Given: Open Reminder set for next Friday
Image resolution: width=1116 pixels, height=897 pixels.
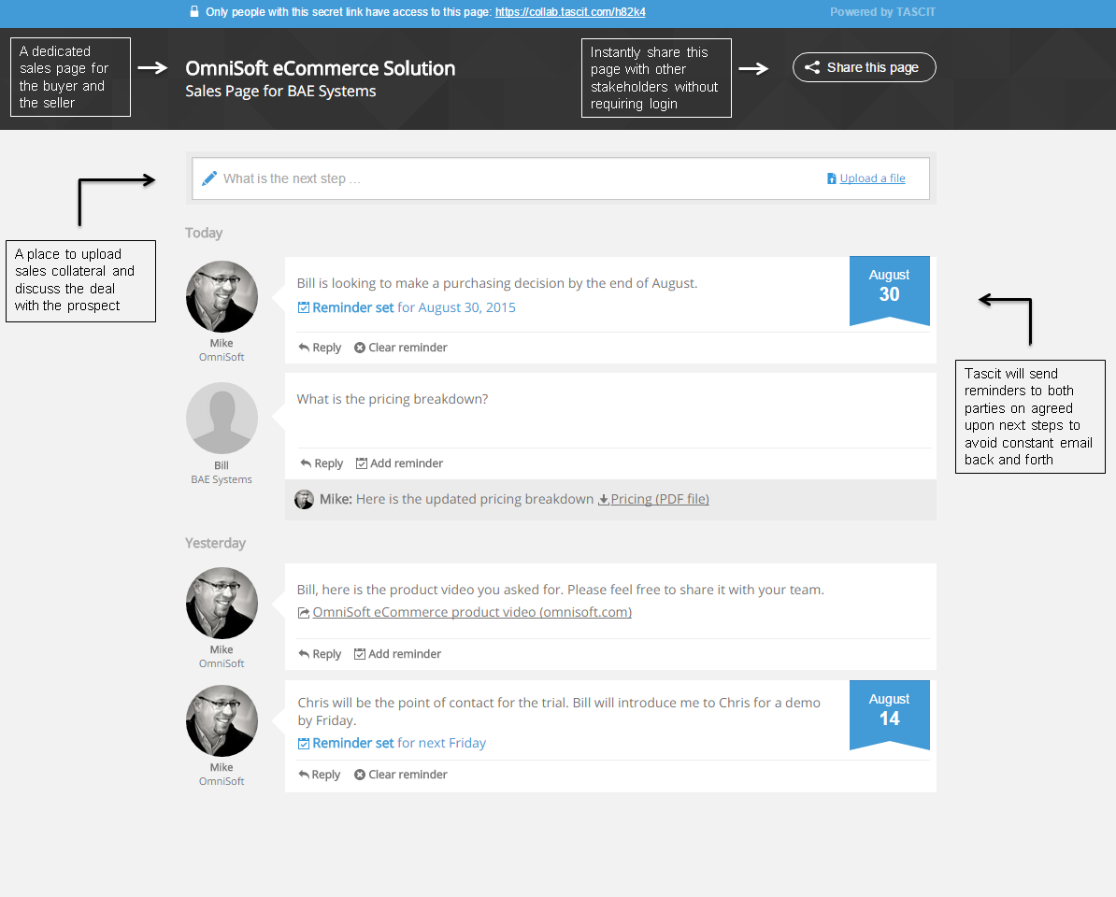Looking at the screenshot, I should 399,743.
